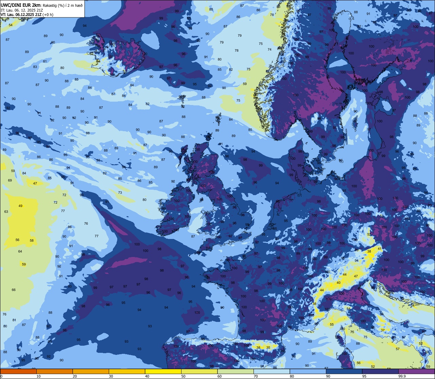435x379 pixels.
Task: Click the humidity value '73' on map
Action: point(120,193)
